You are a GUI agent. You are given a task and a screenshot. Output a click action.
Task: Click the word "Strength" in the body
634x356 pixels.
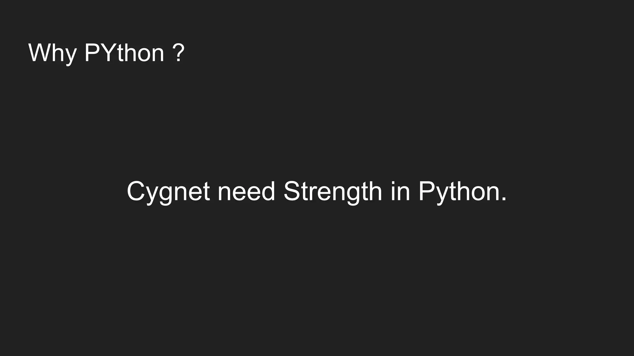333,192
